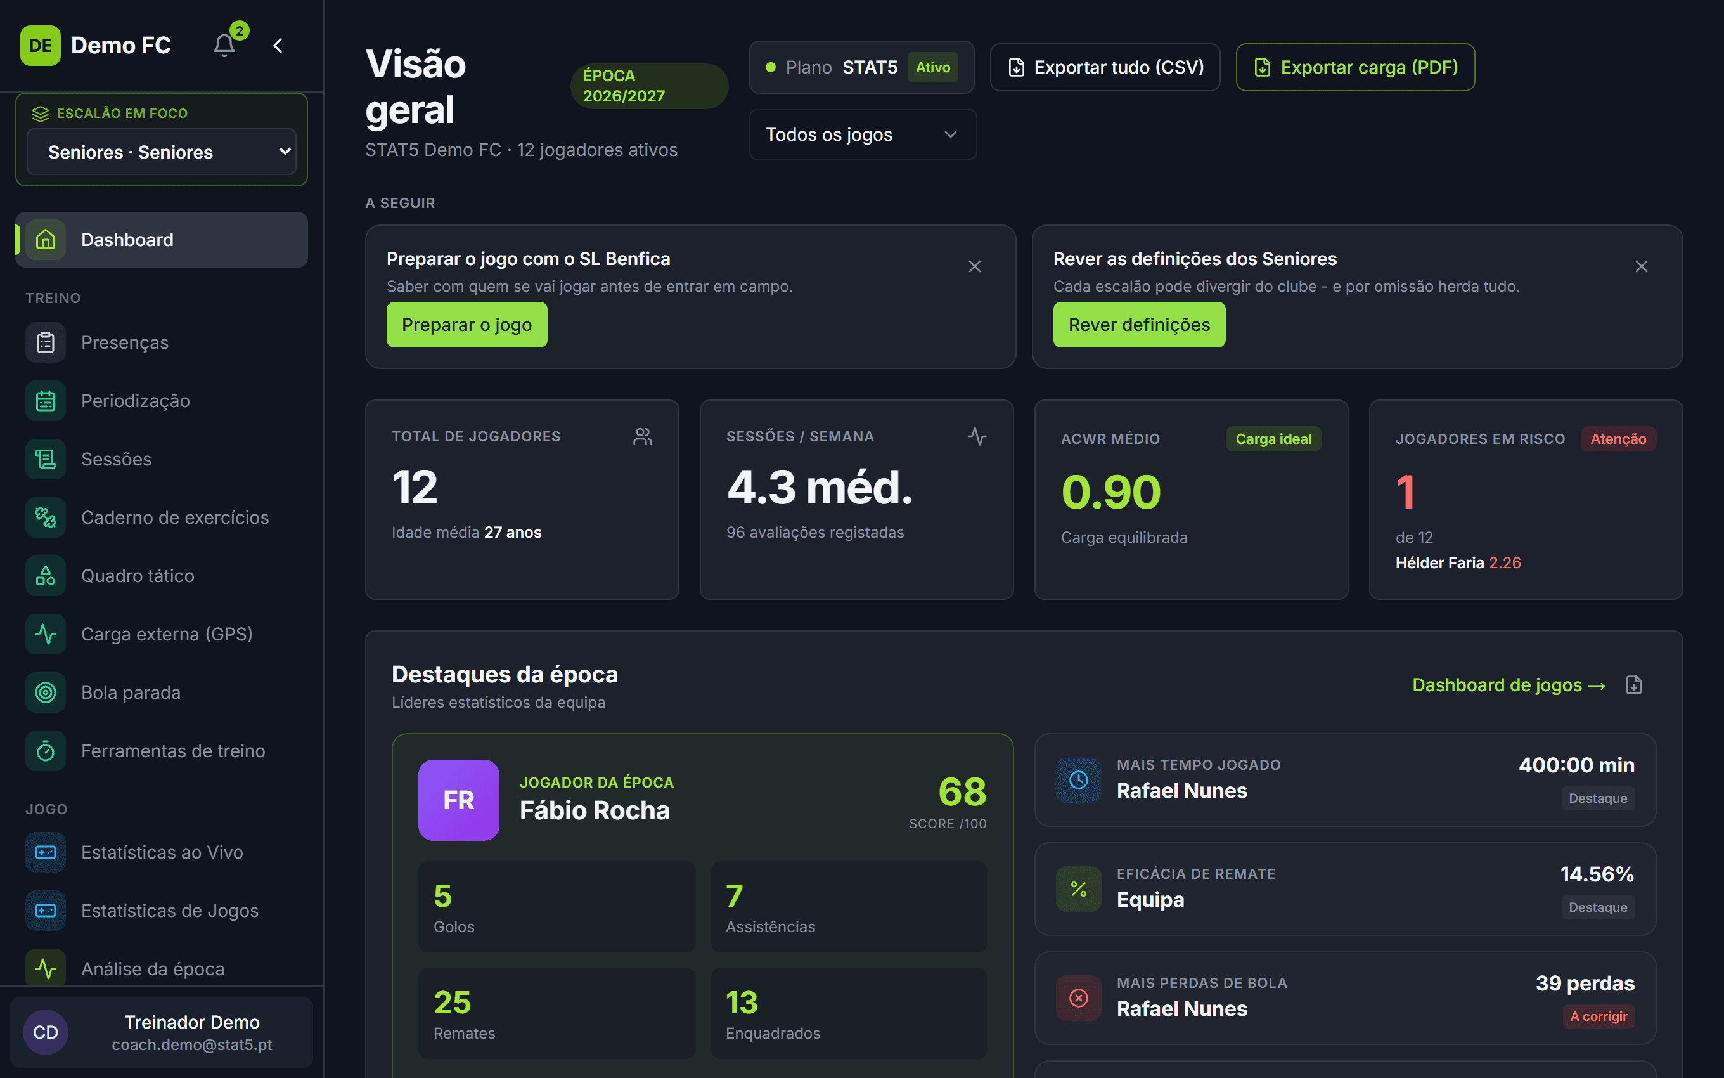Open the Total de Jogadores card
Screen dimensions: 1724x1078
pyautogui.click(x=522, y=500)
